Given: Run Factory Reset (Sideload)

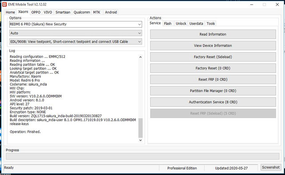Looking at the screenshot, I should coord(213,57).
